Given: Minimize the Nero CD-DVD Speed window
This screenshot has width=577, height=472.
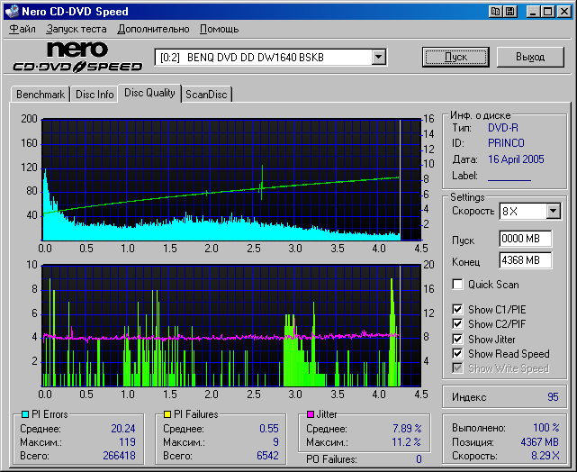Looking at the screenshot, I should click(533, 12).
